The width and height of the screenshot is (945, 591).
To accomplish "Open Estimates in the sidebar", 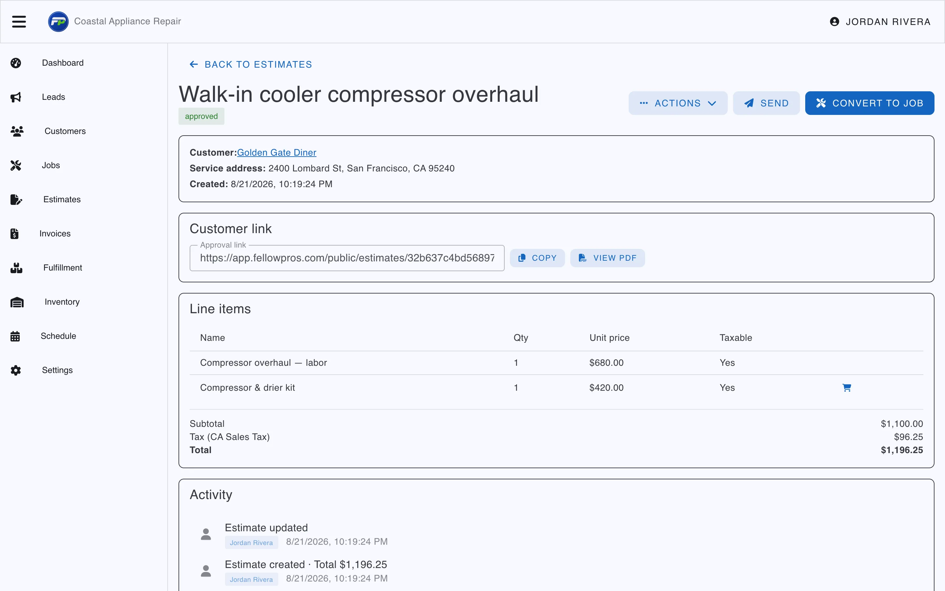I will pyautogui.click(x=84, y=199).
